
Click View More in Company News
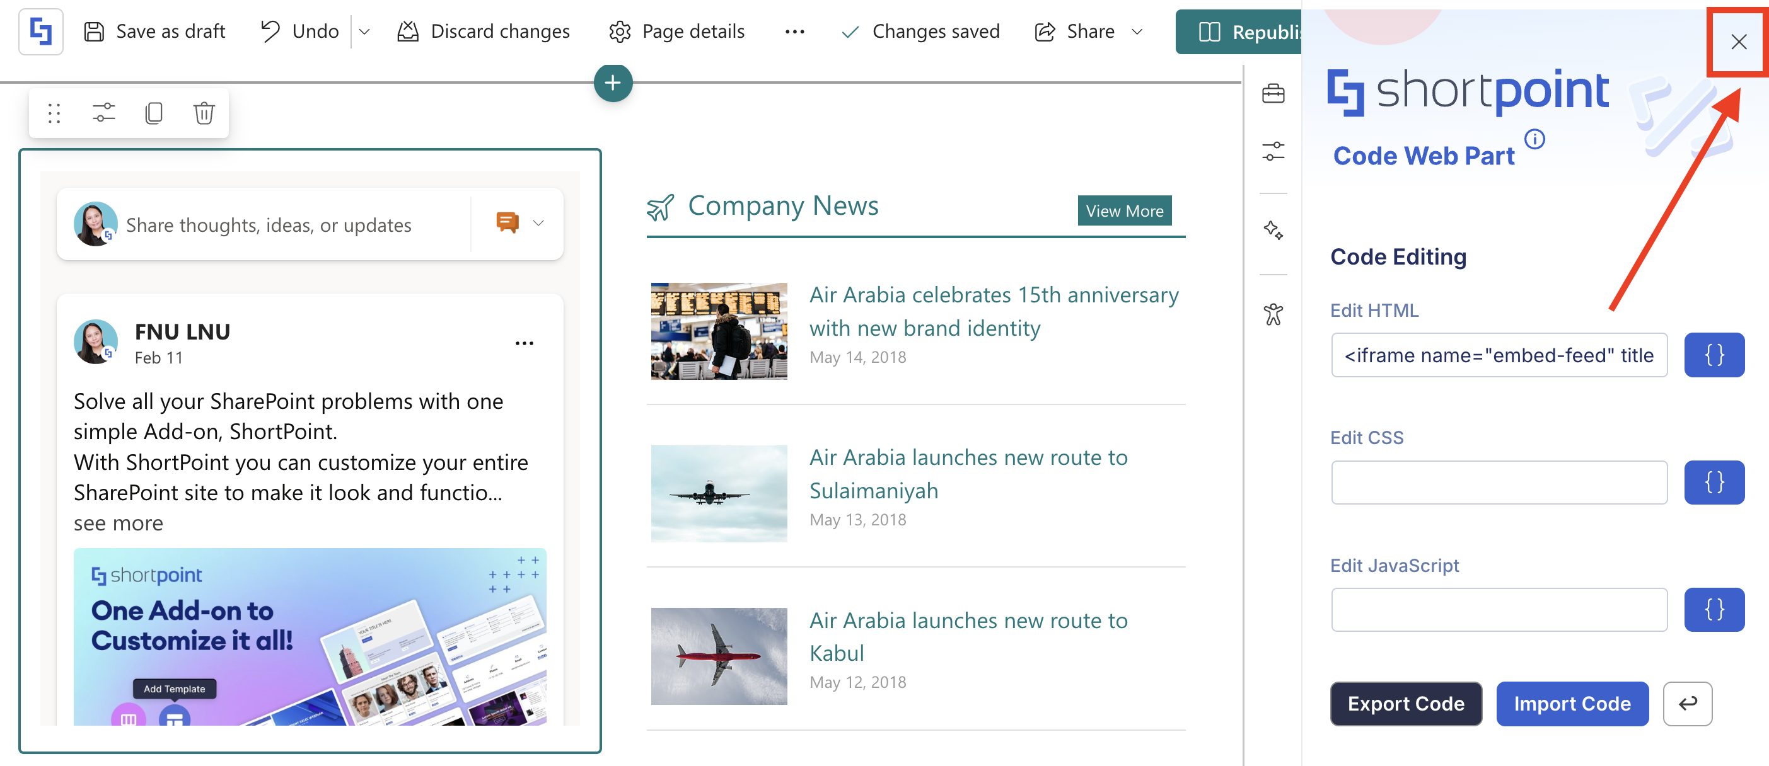(1124, 211)
